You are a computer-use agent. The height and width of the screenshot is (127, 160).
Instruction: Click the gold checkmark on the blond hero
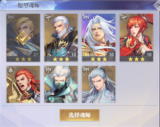click(x=23, y=38)
